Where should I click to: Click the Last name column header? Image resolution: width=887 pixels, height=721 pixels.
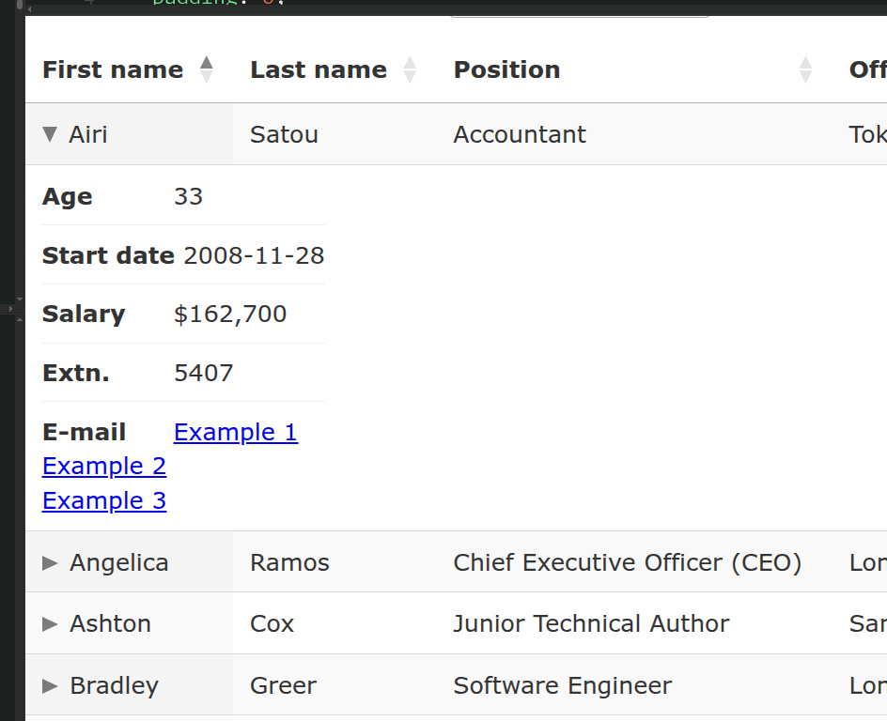pyautogui.click(x=335, y=69)
